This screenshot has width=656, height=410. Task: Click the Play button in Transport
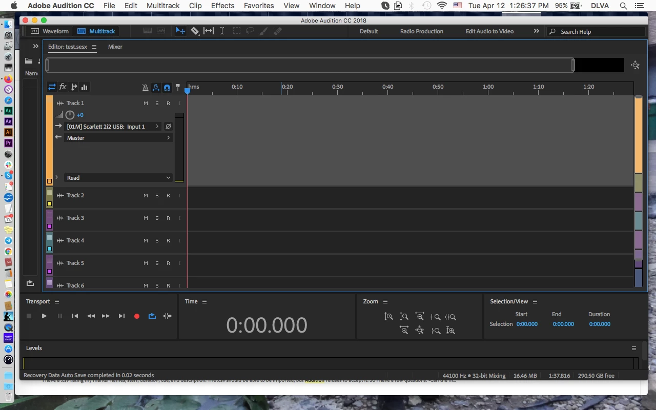[x=44, y=316]
